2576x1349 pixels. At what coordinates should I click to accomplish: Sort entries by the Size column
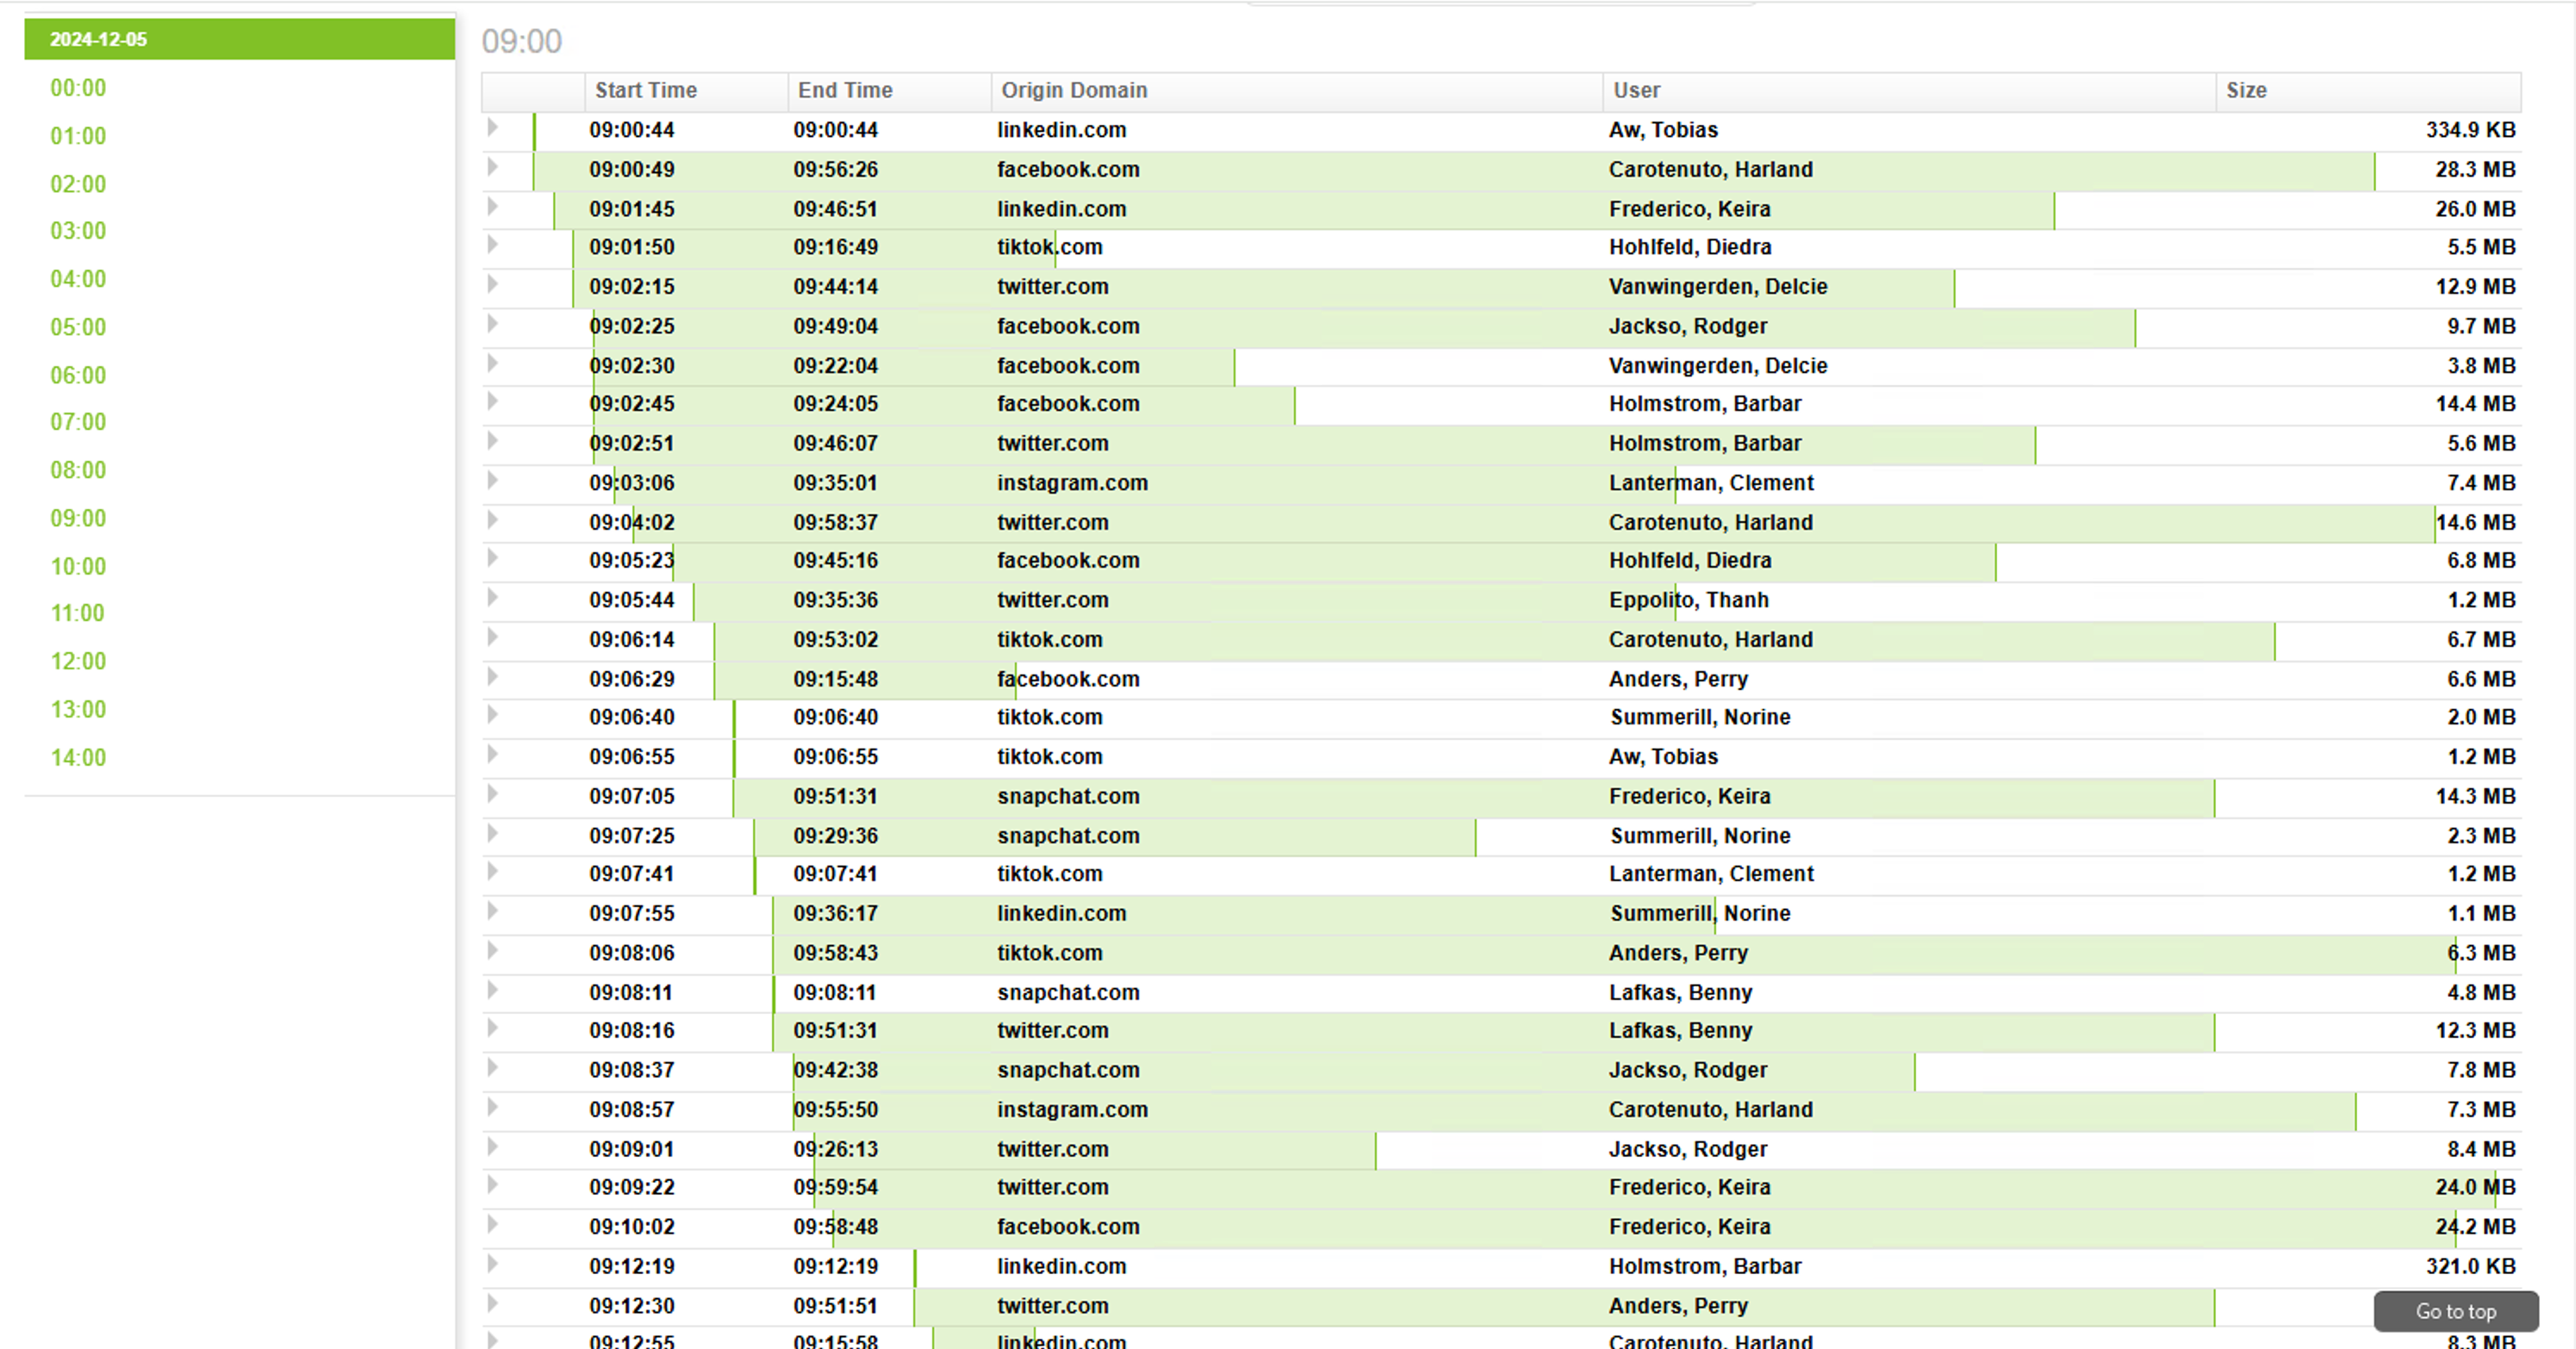click(2246, 90)
